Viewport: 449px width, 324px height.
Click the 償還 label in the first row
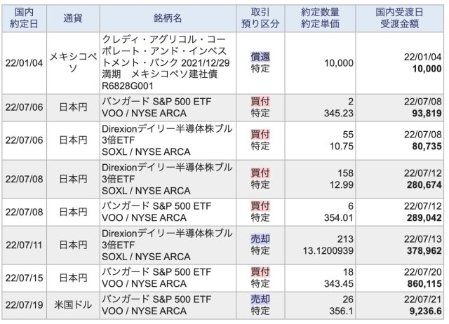coord(260,56)
